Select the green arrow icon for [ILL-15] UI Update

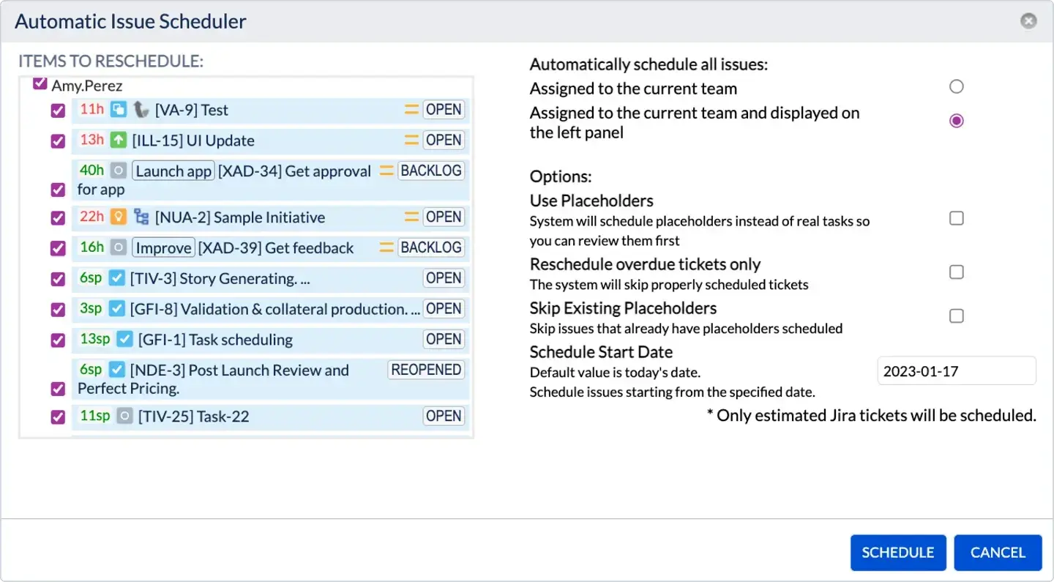click(x=118, y=140)
